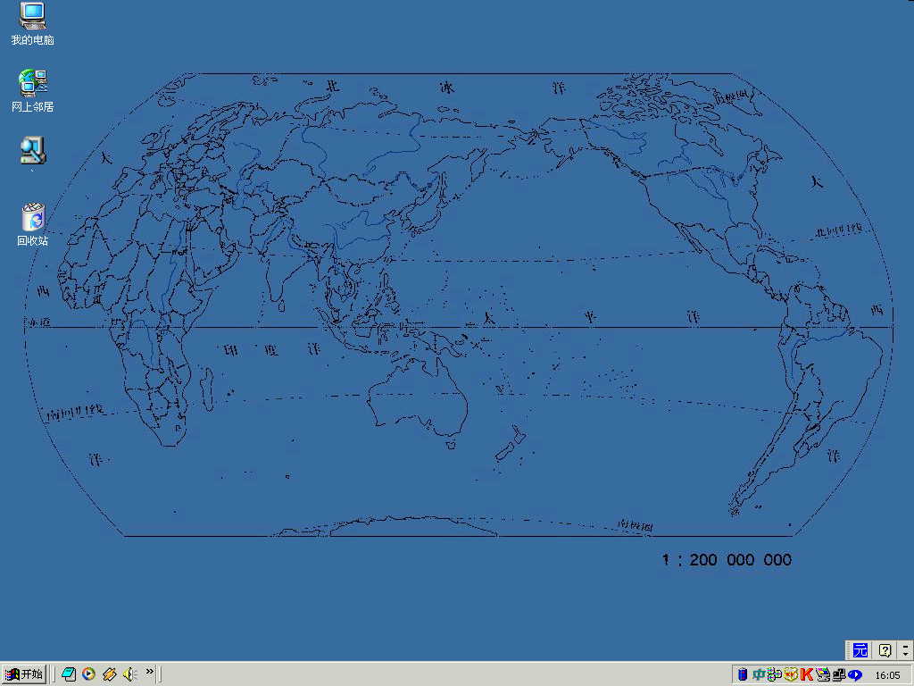The width and height of the screenshot is (914, 686).
Task: Click the 开始 Start button
Action: (24, 674)
